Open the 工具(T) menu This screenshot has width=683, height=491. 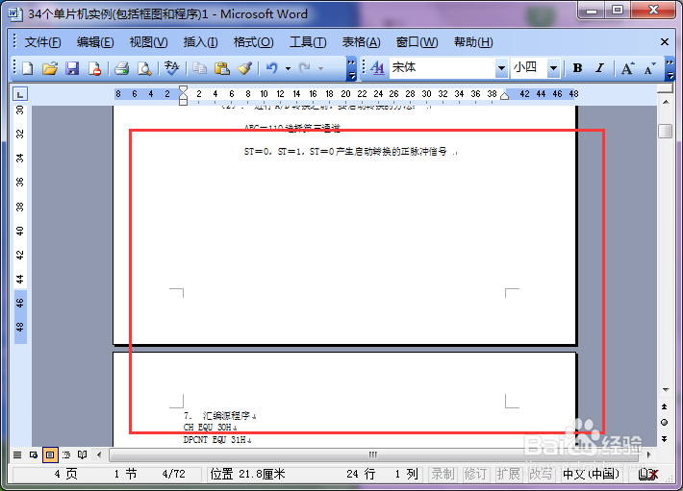coord(308,42)
